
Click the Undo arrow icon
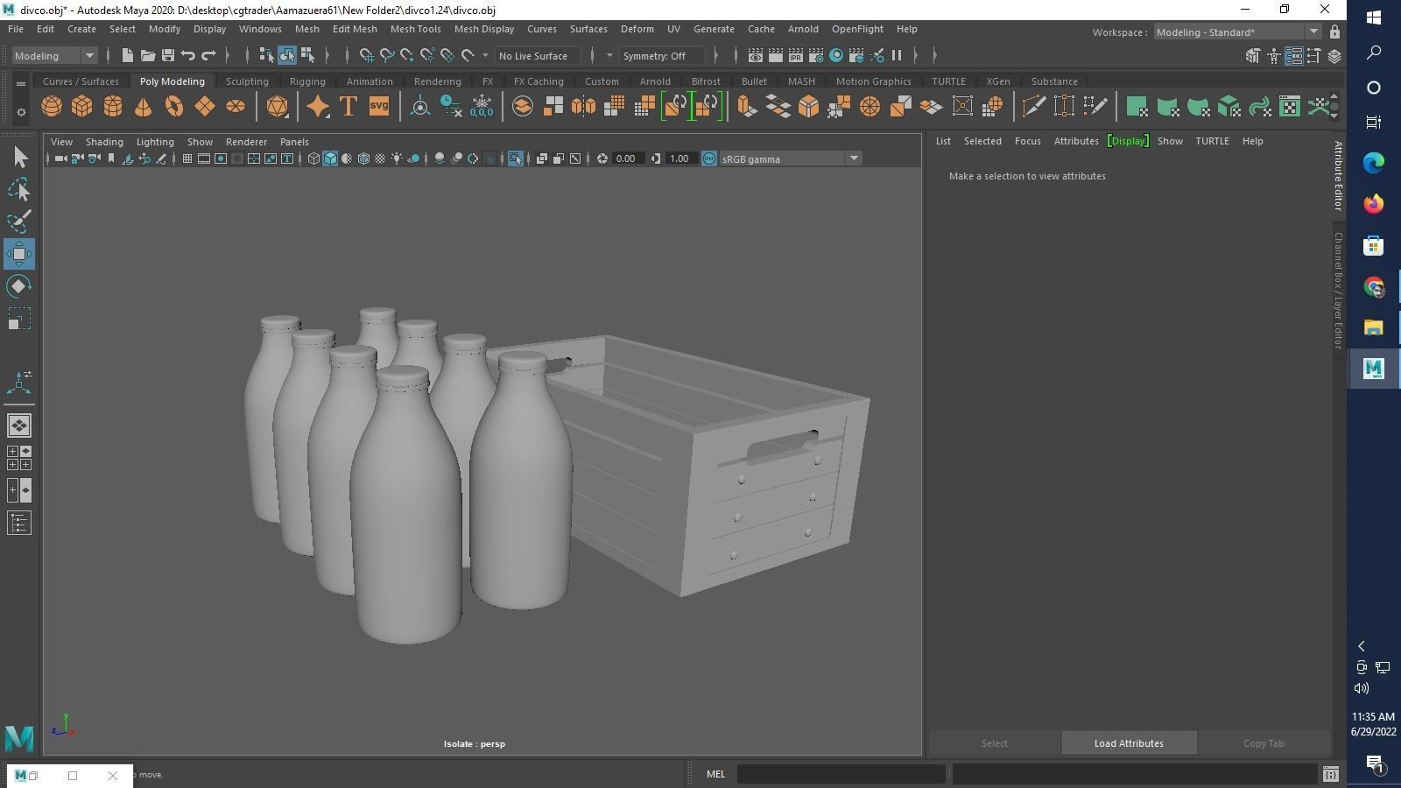(x=188, y=55)
